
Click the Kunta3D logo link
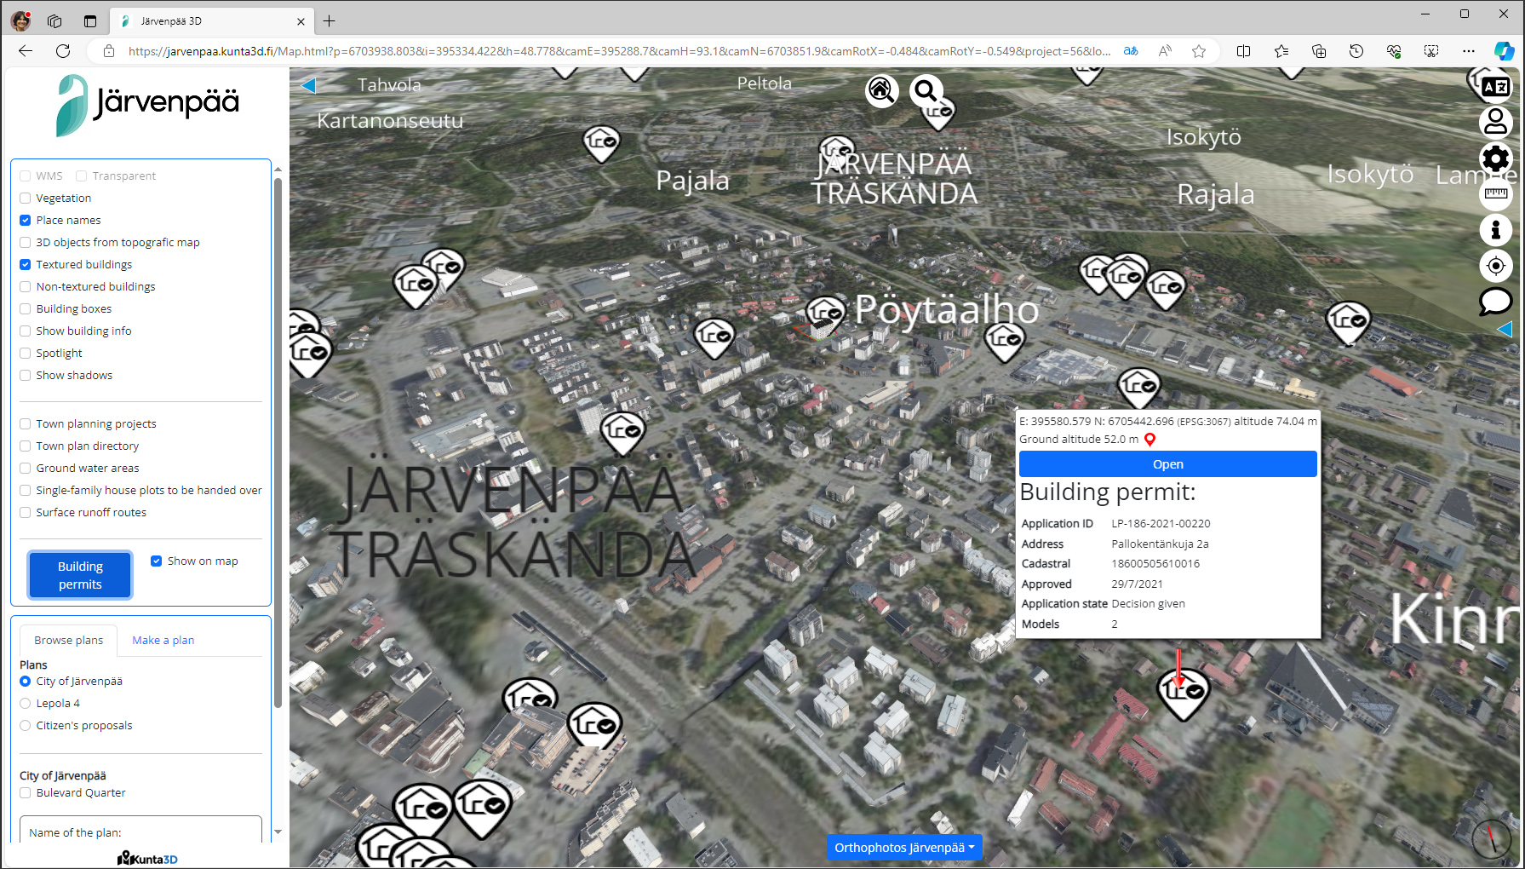147,858
